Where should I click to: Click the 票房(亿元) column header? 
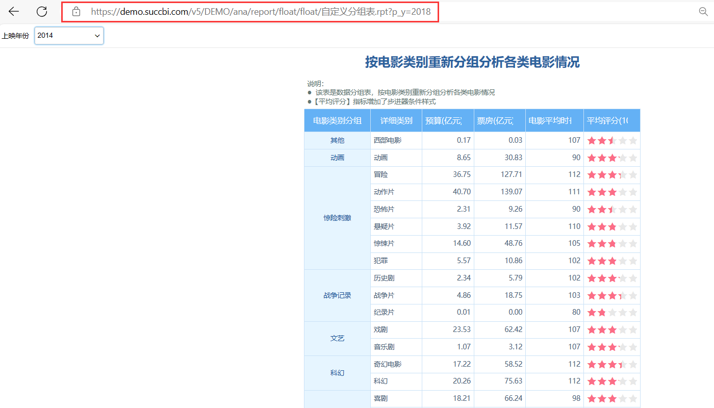495,121
